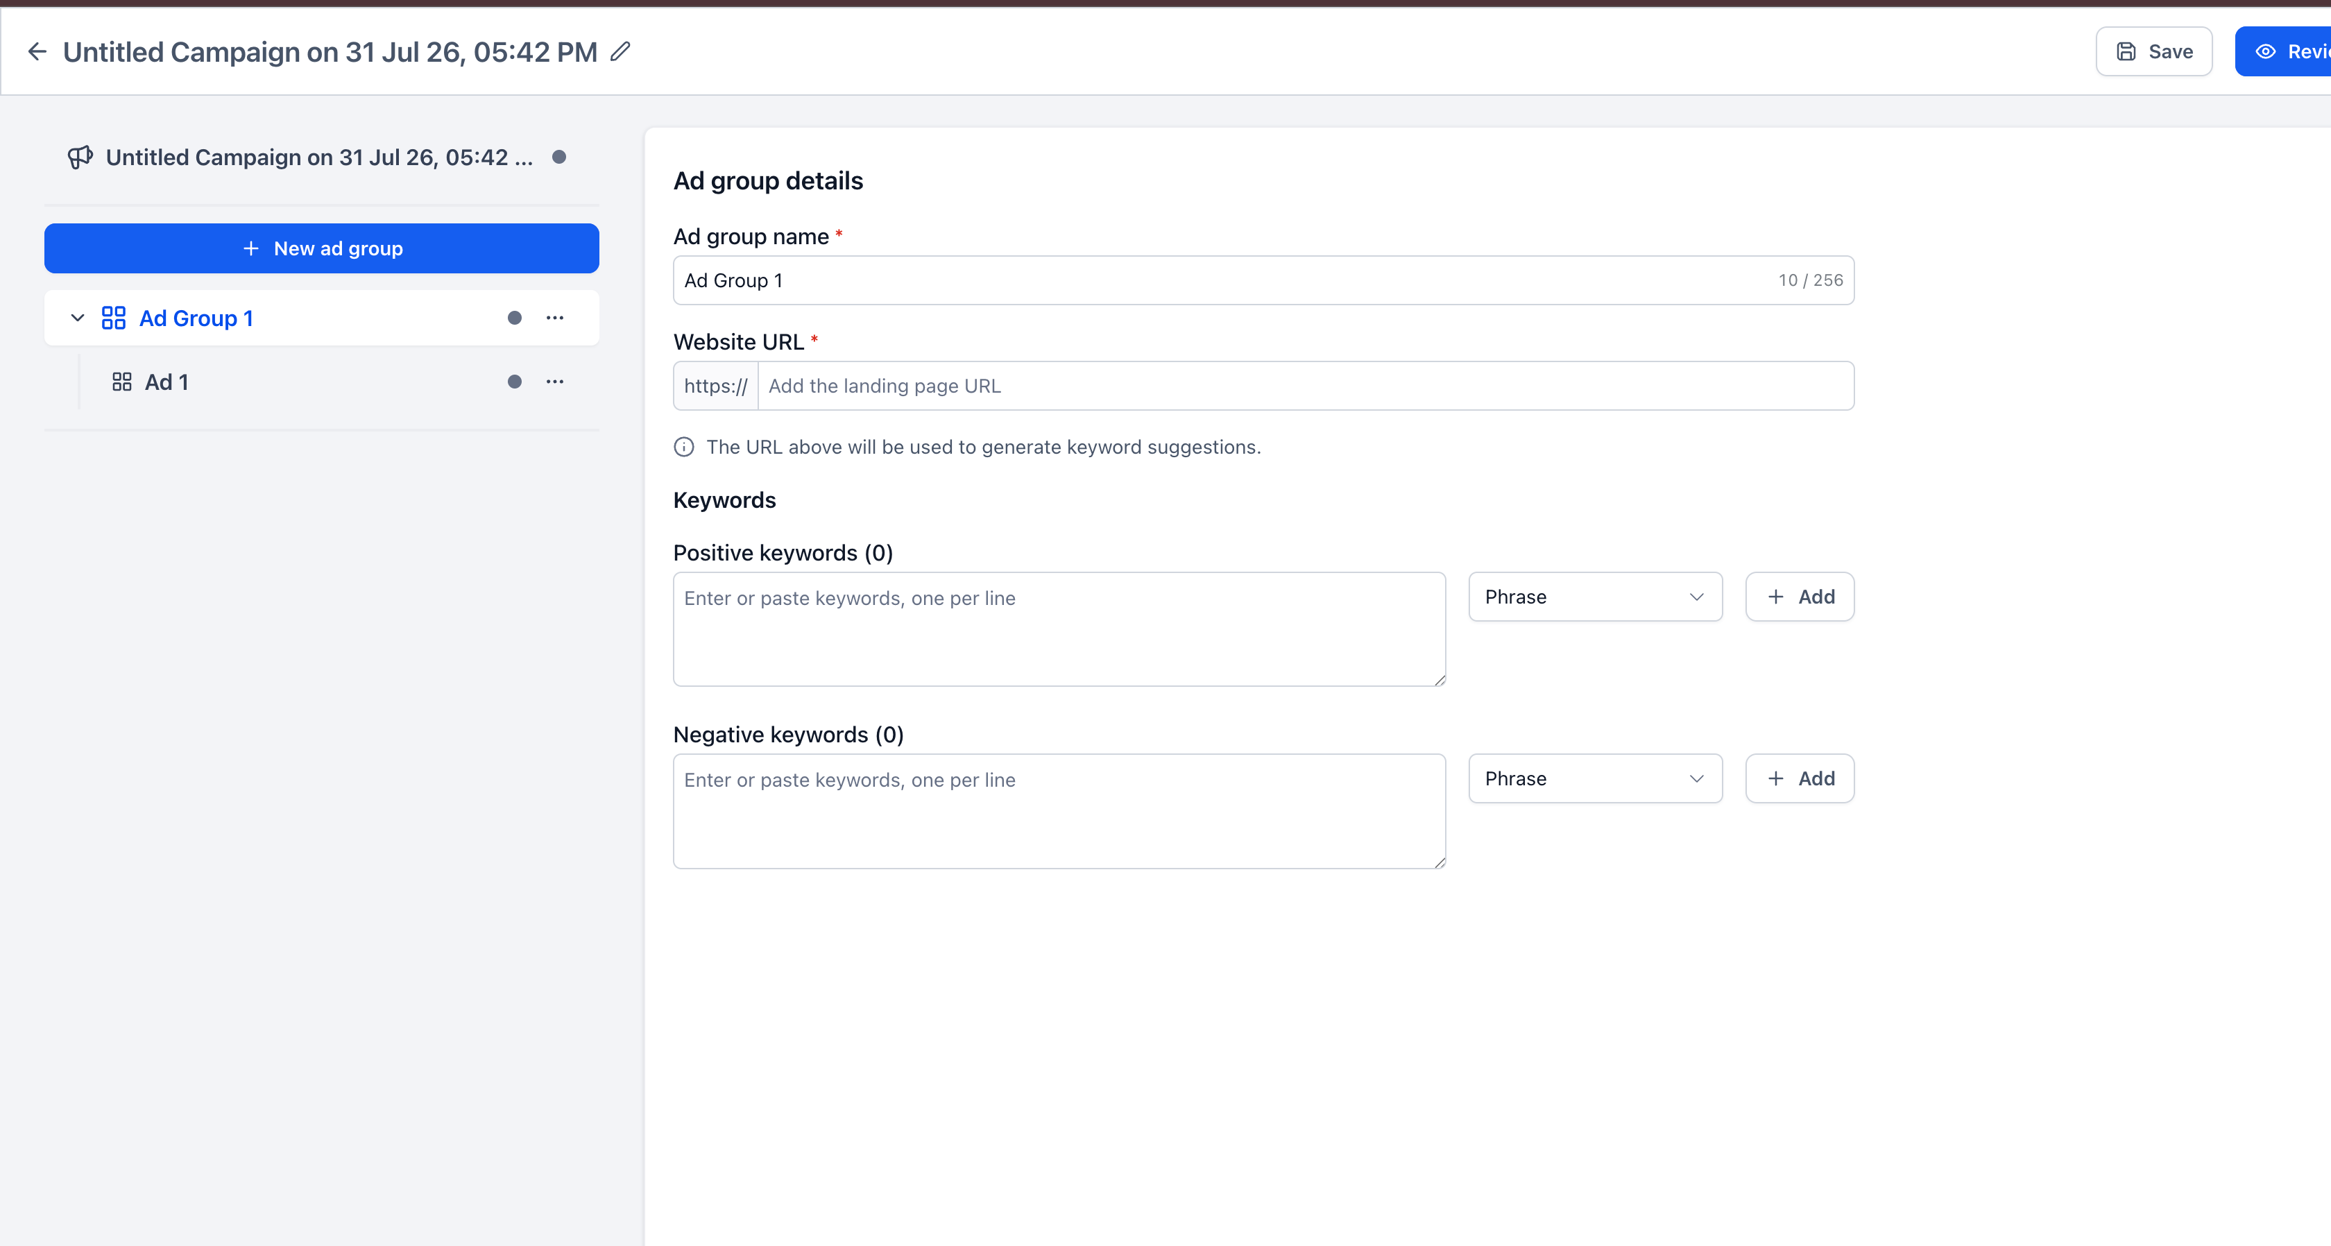
Task: Edit campaign title with pencil icon
Action: (x=620, y=51)
